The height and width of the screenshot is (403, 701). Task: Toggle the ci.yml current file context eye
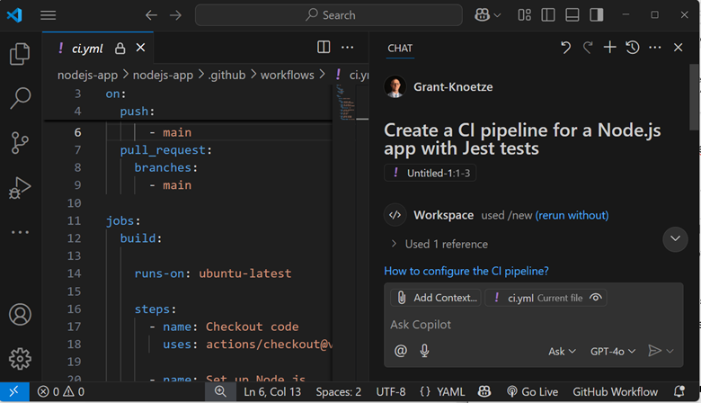[x=595, y=298]
